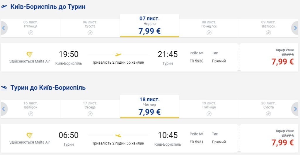Viewport: 300px width, 155px height.
Task: Click no-flight icon under 20 лист. date
Action: 268,114
